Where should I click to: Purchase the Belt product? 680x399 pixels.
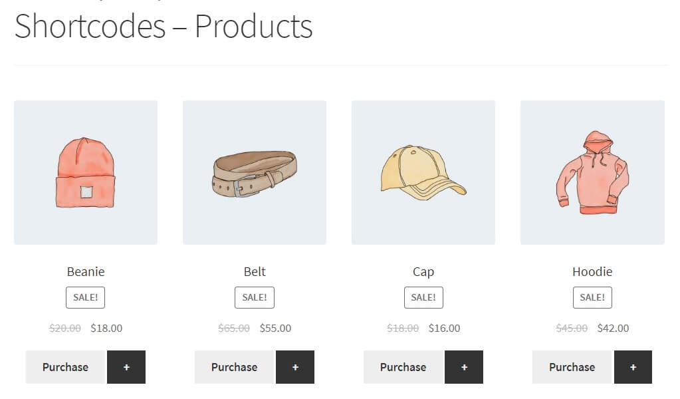235,367
